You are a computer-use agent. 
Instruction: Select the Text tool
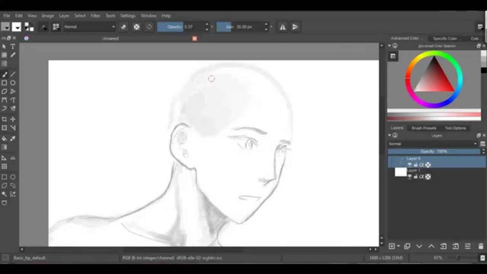tap(13, 46)
